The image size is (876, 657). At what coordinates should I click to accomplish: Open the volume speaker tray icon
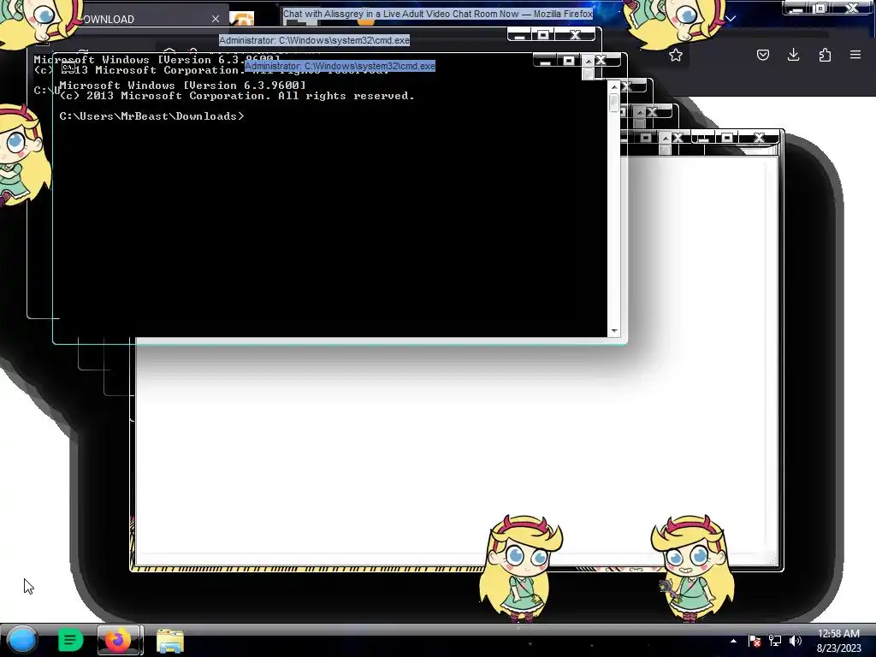point(796,641)
